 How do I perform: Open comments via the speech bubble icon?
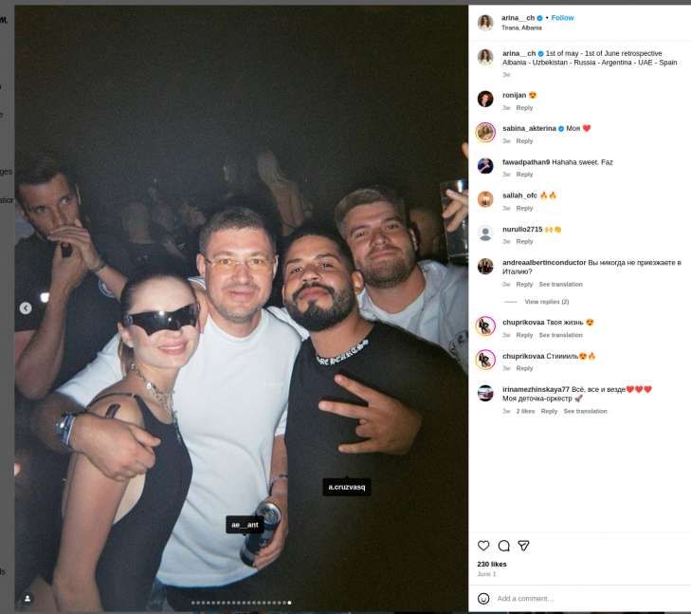click(503, 546)
